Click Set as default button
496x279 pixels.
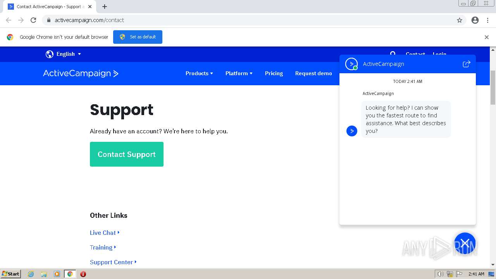tap(138, 37)
